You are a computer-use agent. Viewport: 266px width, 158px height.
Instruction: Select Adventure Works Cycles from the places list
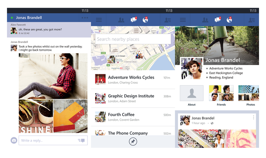(x=131, y=79)
